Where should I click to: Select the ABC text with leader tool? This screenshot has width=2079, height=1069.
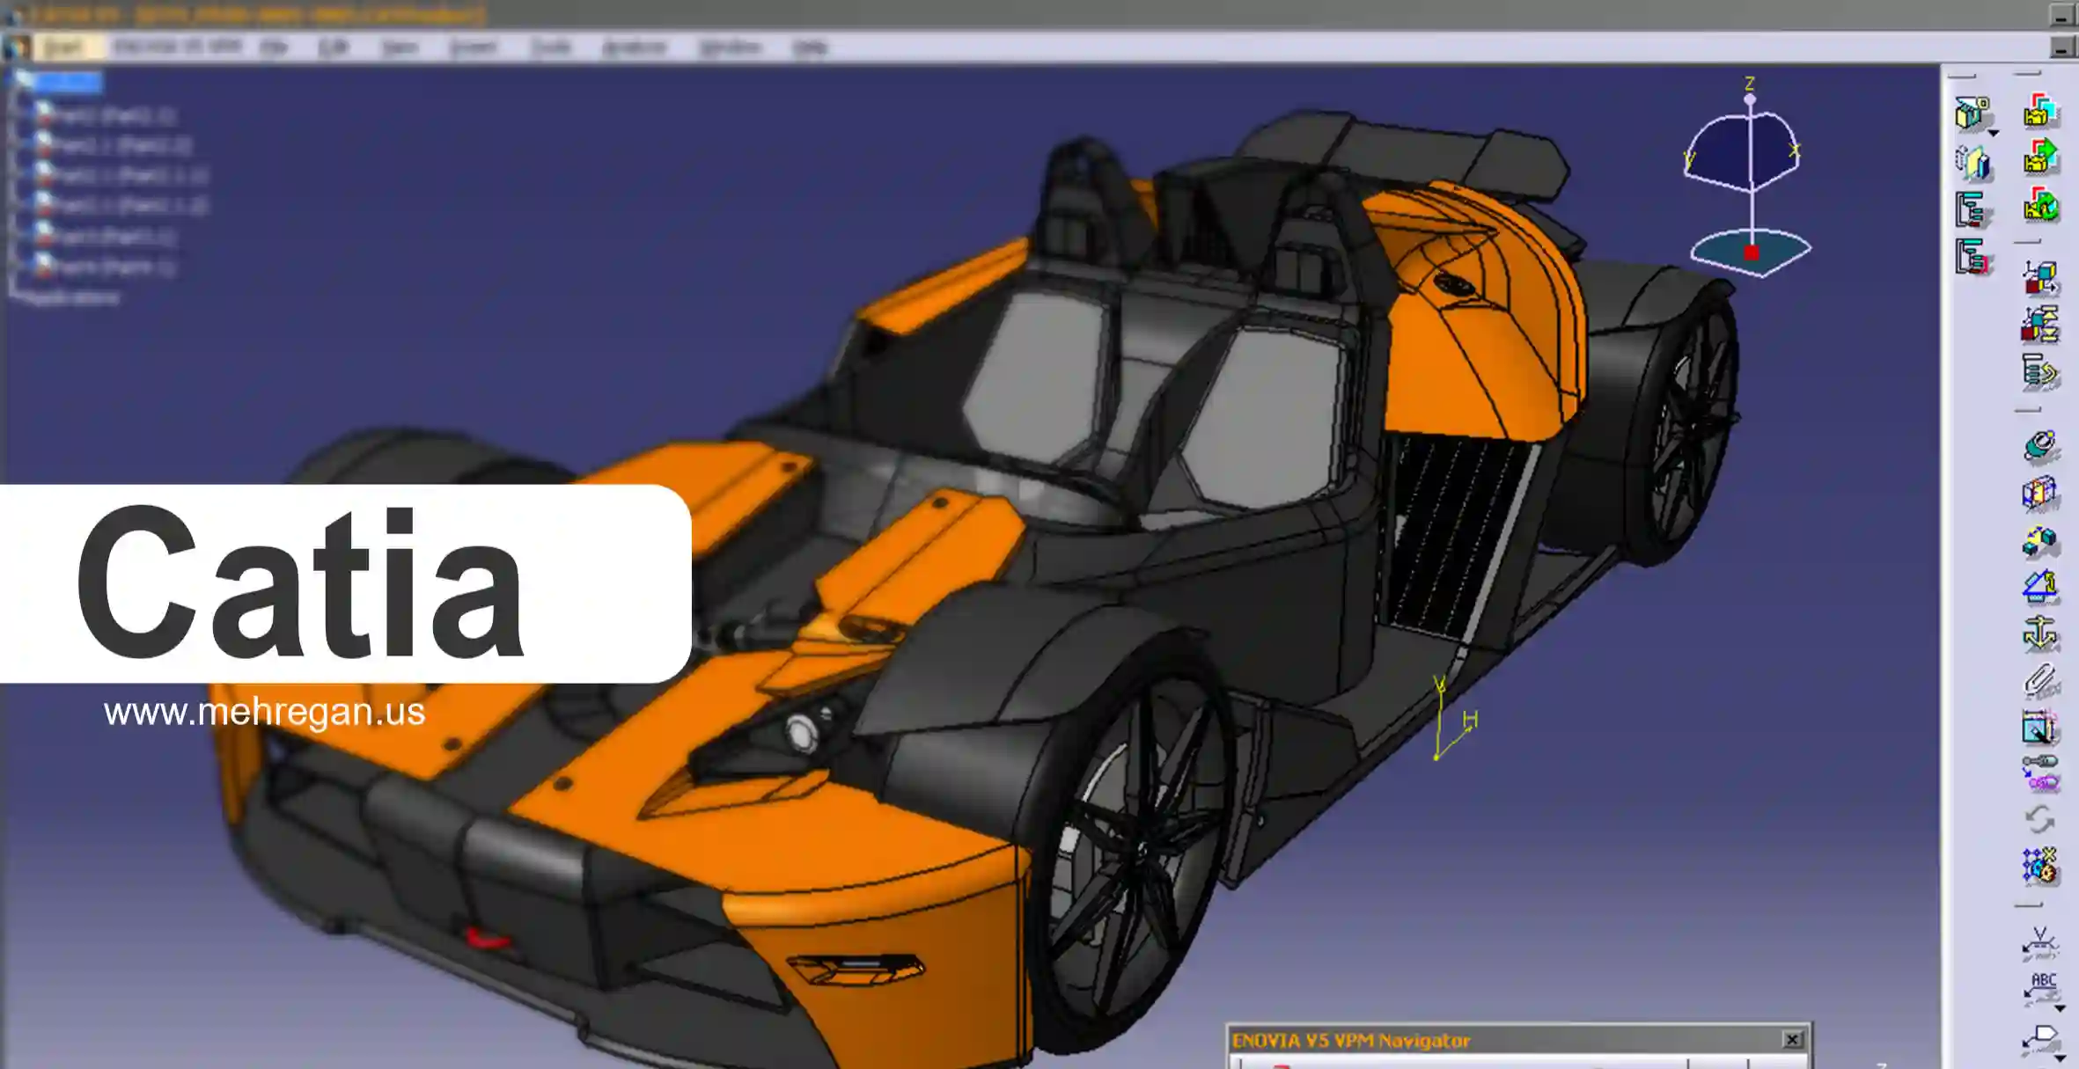pyautogui.click(x=2040, y=989)
